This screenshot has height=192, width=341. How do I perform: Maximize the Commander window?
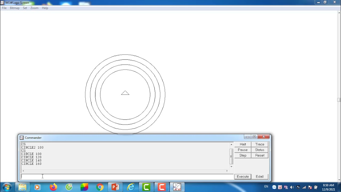click(254, 137)
